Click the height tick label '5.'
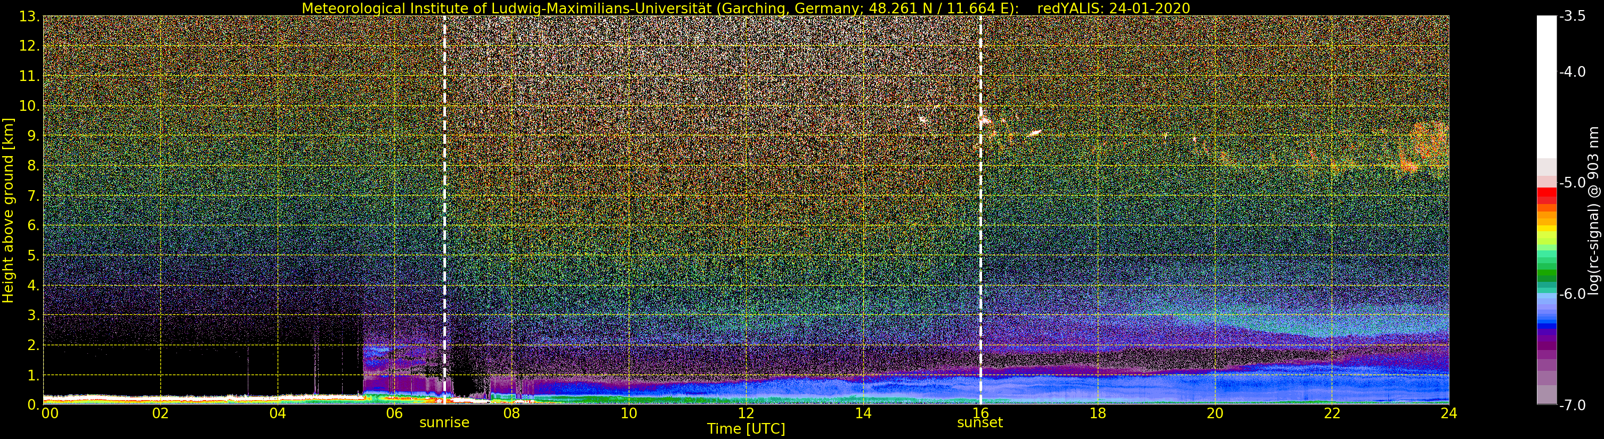Viewport: 1604px width, 439px height. tap(33, 255)
